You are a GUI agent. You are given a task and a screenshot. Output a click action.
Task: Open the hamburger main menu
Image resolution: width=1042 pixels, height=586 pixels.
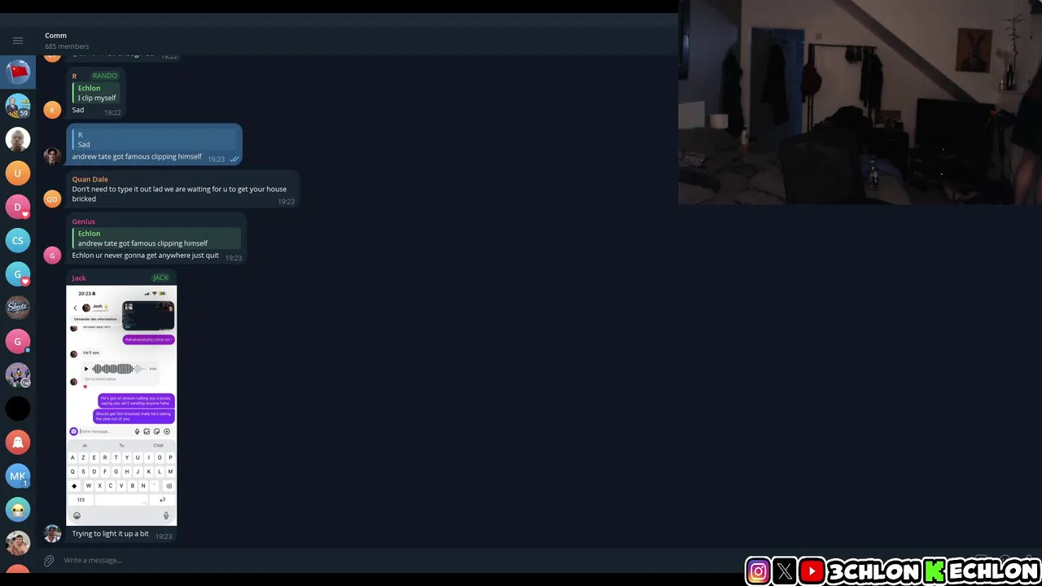click(18, 40)
